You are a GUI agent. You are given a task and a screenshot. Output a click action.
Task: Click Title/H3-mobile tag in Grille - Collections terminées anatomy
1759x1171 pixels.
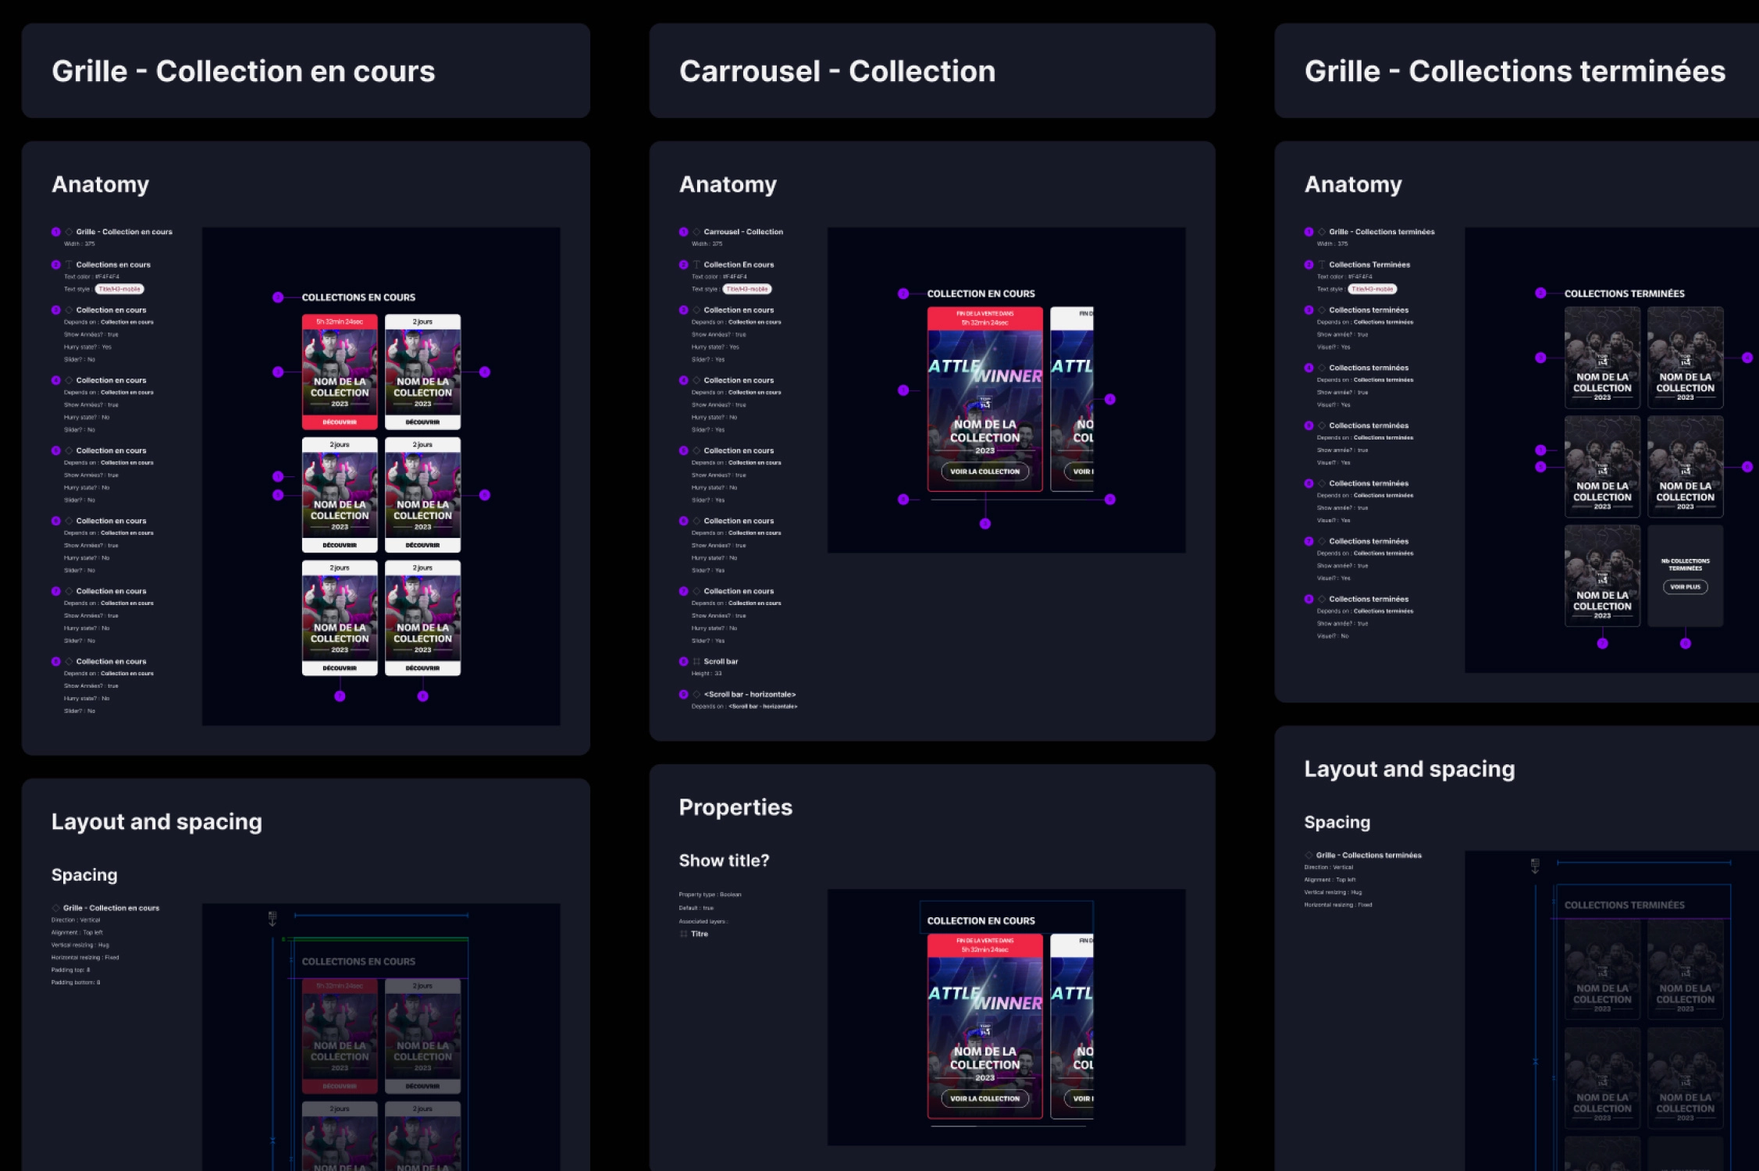click(x=1373, y=289)
